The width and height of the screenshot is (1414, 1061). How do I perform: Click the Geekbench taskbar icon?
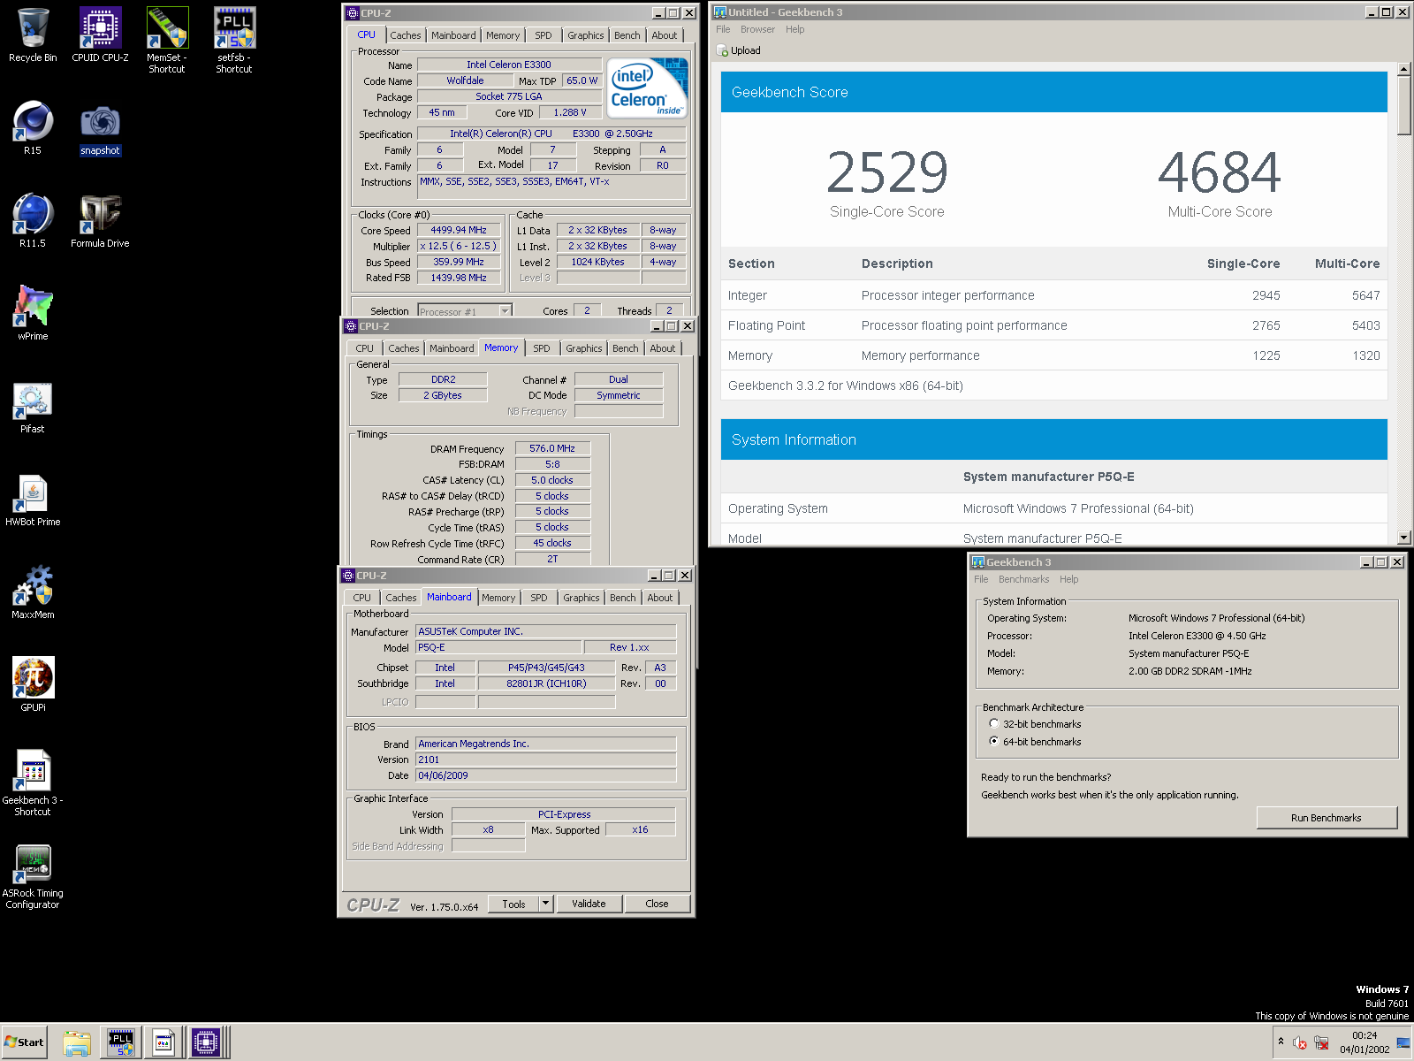coord(163,1042)
